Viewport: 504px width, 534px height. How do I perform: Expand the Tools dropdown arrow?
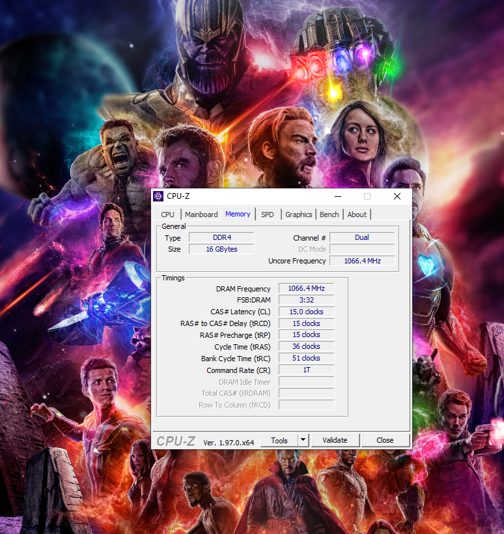[303, 440]
